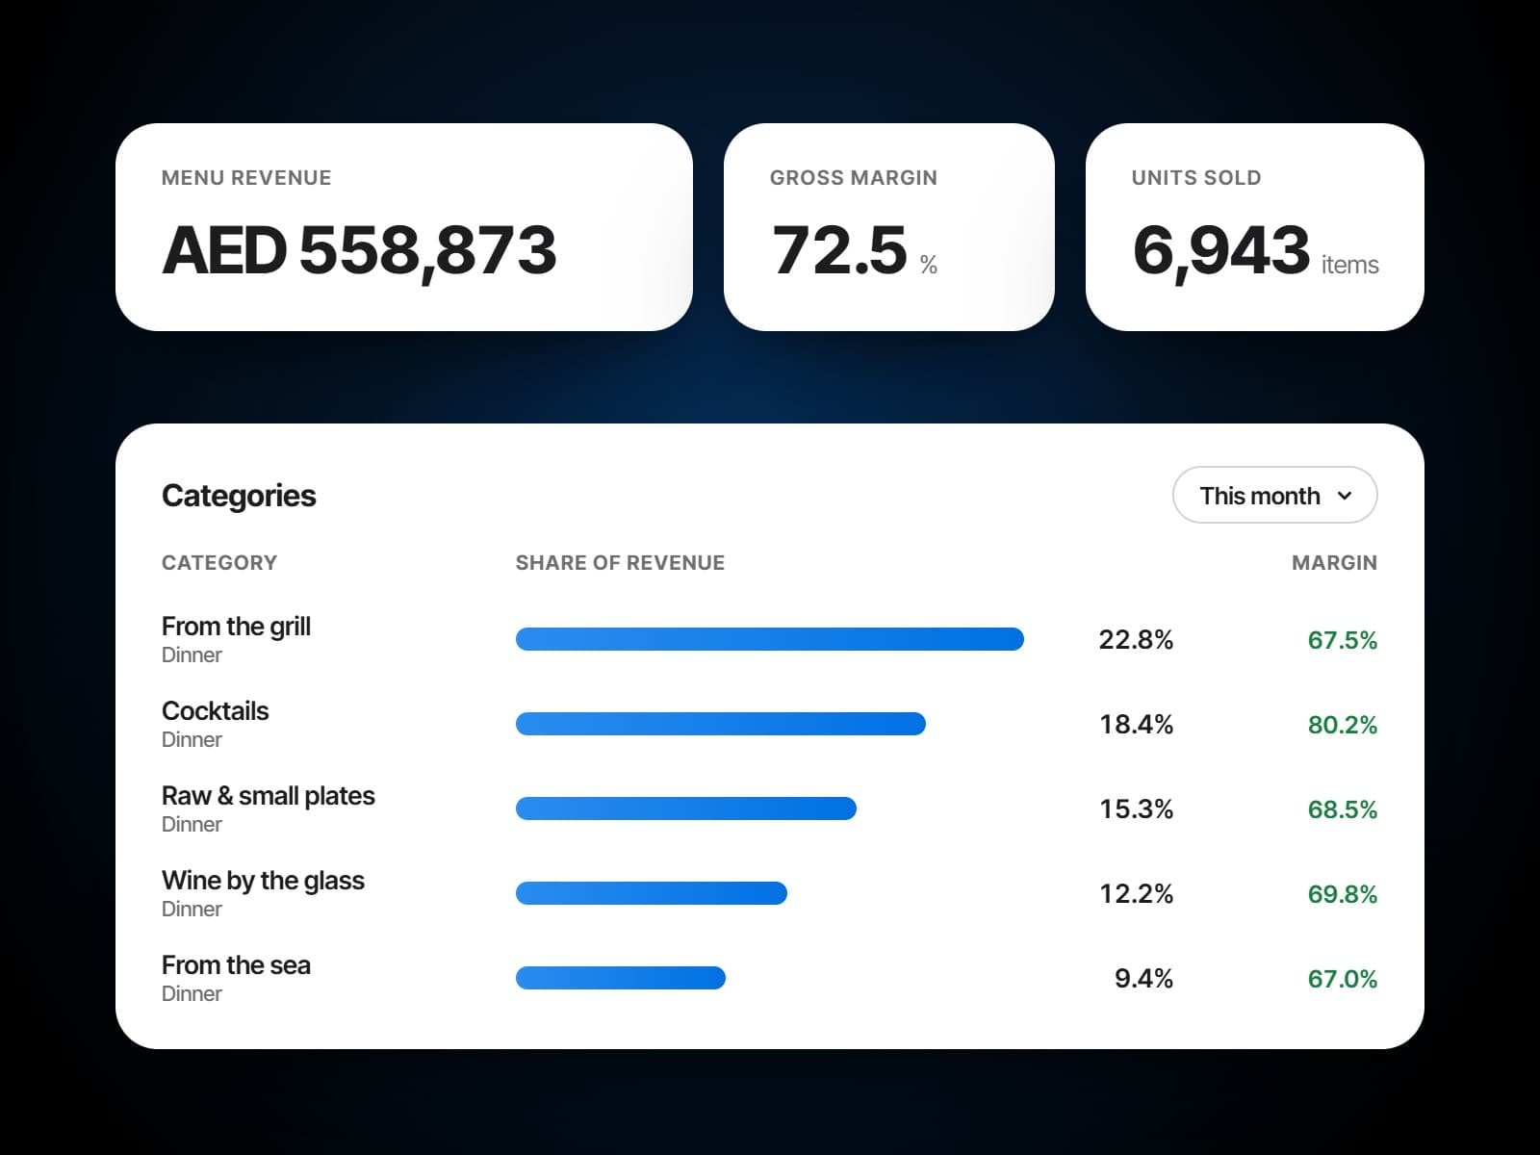The image size is (1540, 1155).
Task: Click the 67.0% margin value
Action: [1342, 978]
